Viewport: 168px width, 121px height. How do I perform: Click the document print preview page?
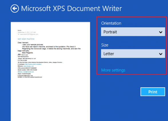[x=50, y=71]
